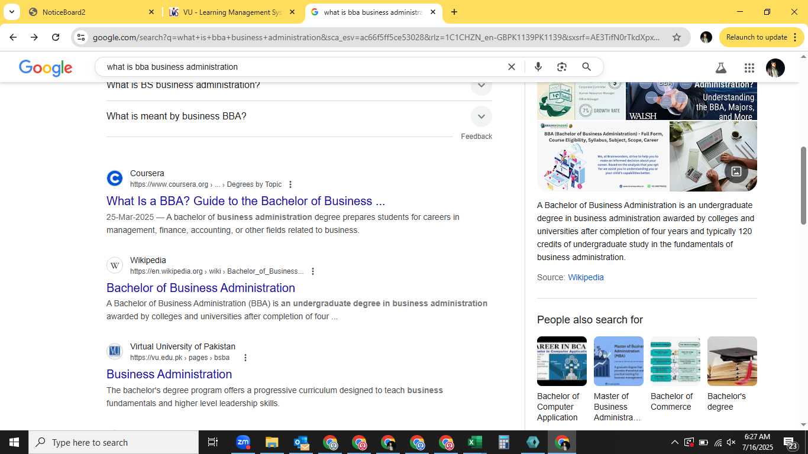Image resolution: width=808 pixels, height=454 pixels.
Task: Select Bachelor of Commerce card
Action: click(675, 374)
